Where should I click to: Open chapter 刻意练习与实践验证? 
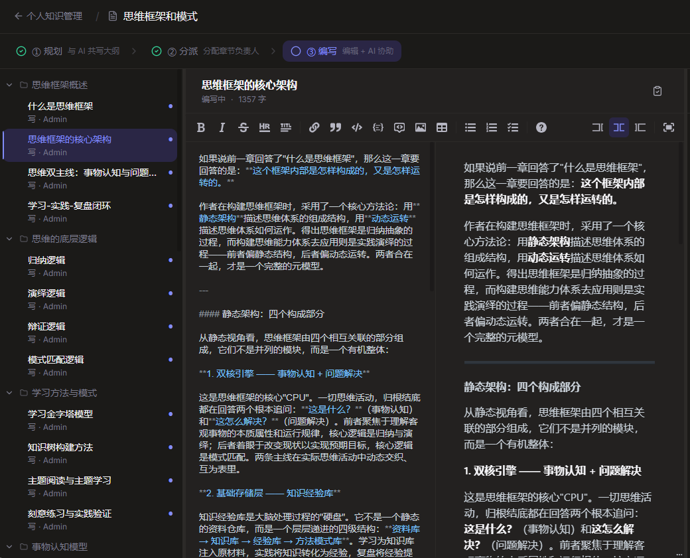tap(90, 520)
